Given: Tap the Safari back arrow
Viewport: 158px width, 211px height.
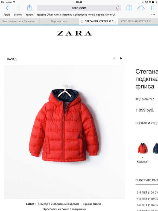Looking at the screenshot, I should pyautogui.click(x=7, y=8).
